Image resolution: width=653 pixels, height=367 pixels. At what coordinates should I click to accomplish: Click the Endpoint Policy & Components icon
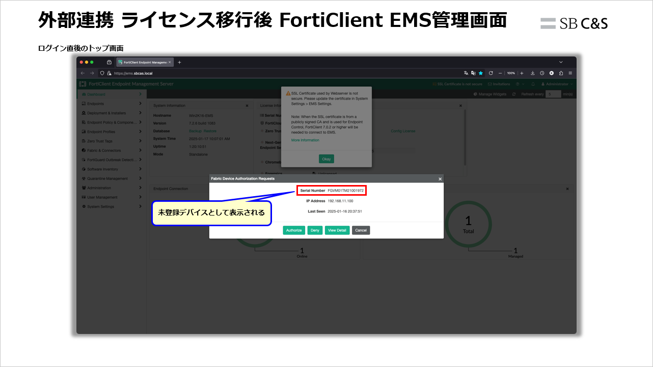[x=83, y=123]
